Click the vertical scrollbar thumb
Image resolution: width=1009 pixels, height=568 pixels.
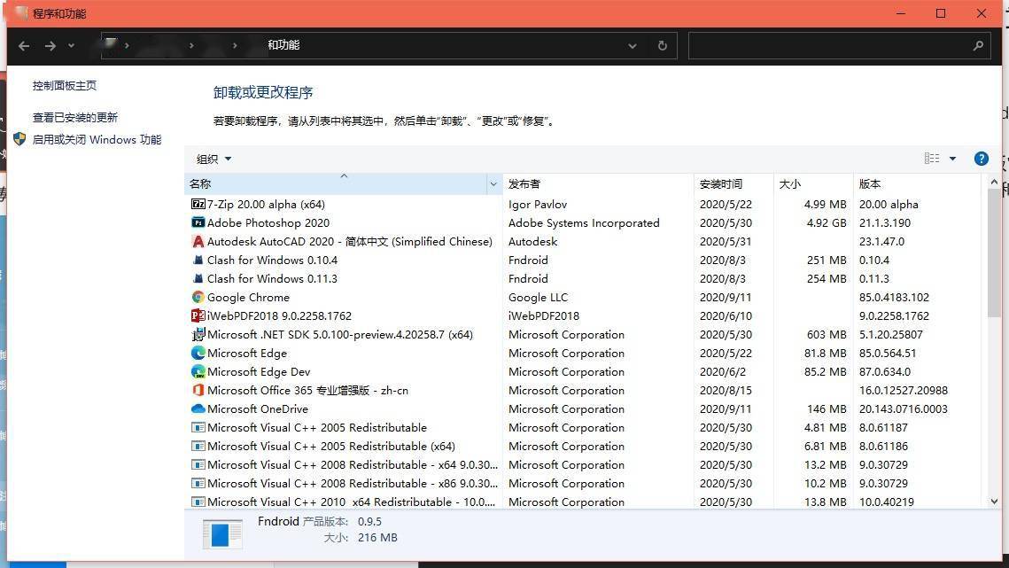pos(994,253)
